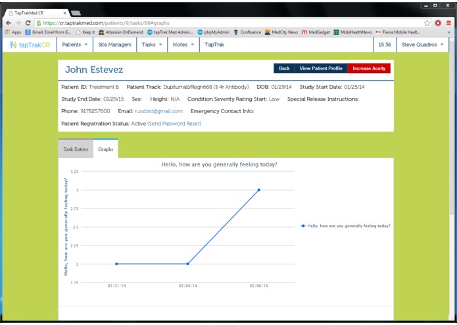Click the 02/06/14 data point on graph
Screen dimensions: 457x325
point(259,190)
